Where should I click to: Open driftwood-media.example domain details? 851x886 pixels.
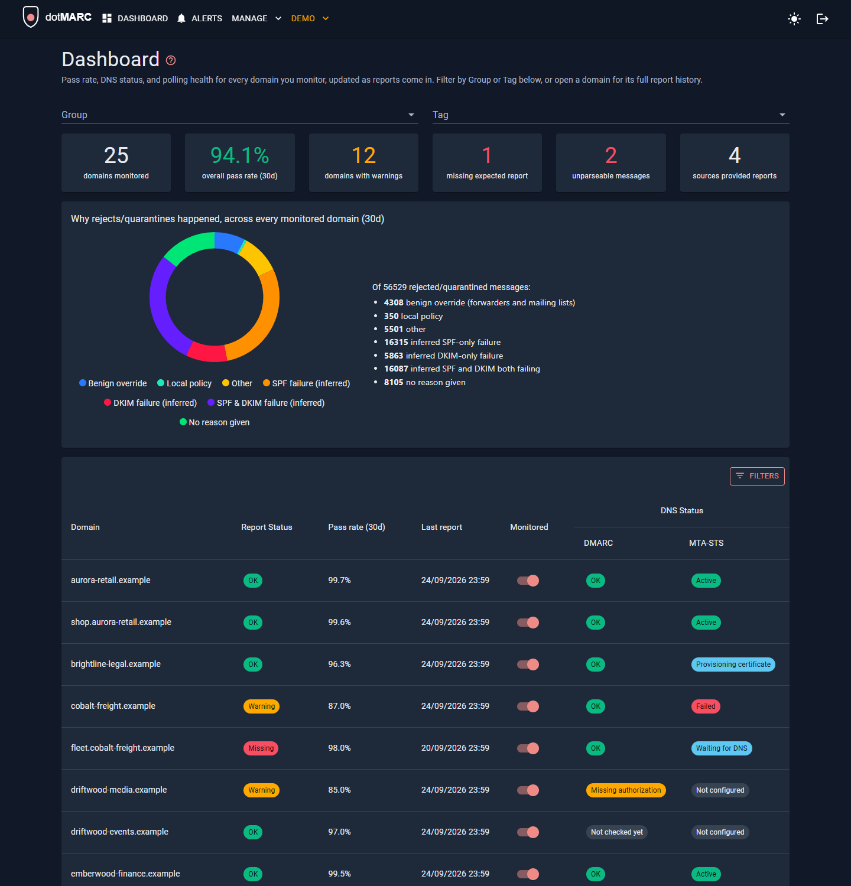[x=119, y=790]
